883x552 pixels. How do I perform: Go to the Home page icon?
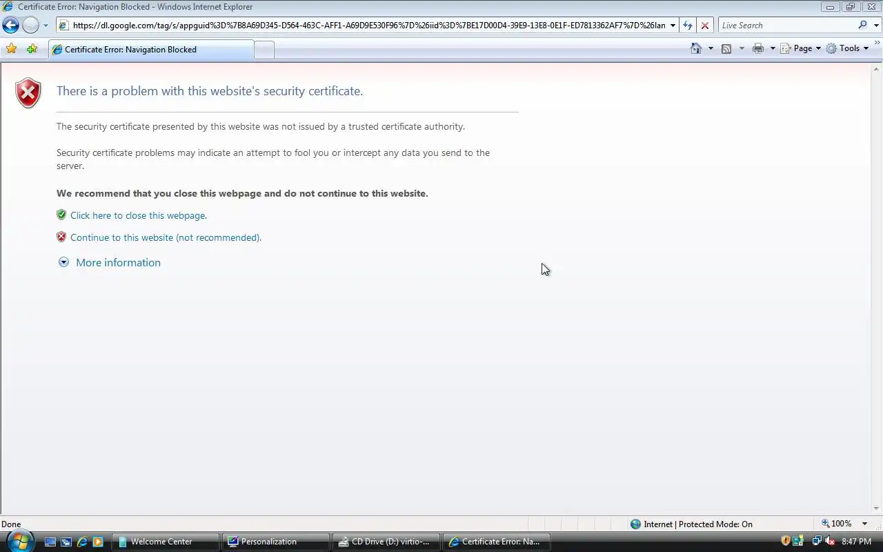[x=696, y=48]
